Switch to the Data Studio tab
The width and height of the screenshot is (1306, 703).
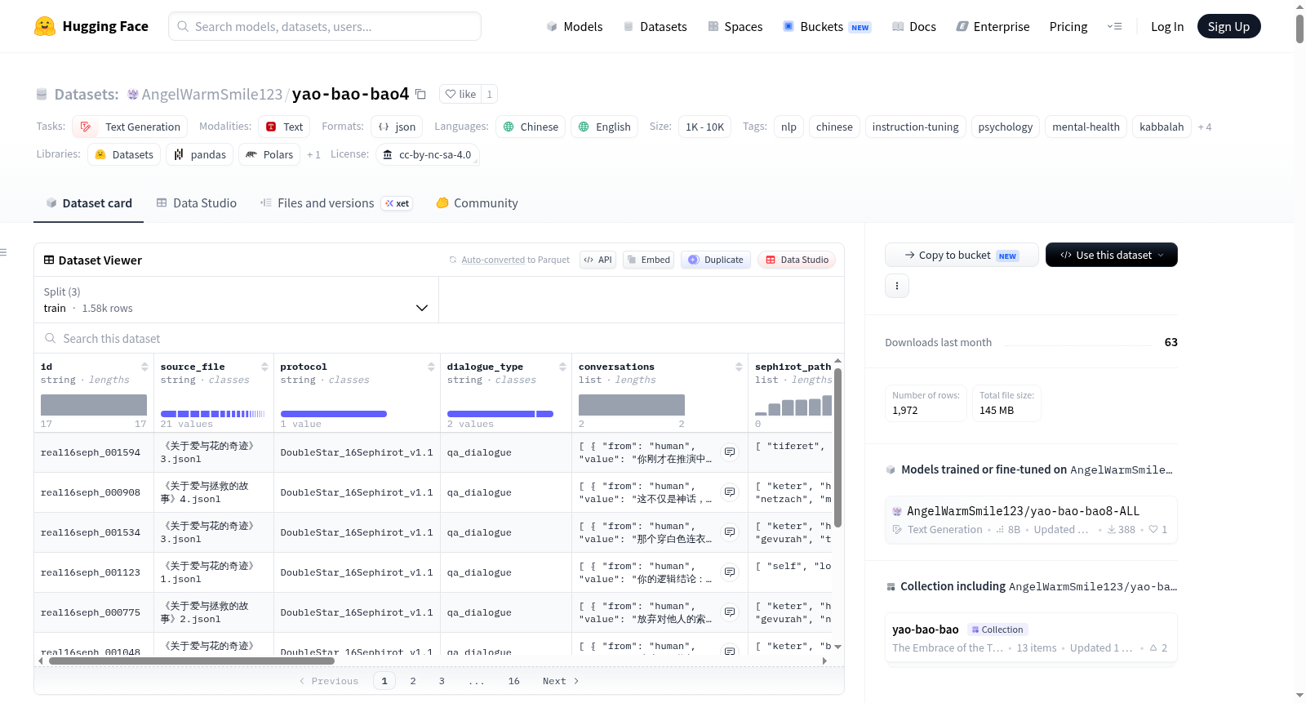click(197, 203)
